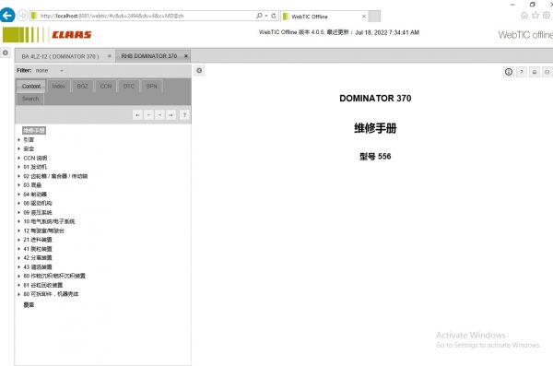
Task: Expand the 引言 tree node arrow
Action: coord(19,140)
